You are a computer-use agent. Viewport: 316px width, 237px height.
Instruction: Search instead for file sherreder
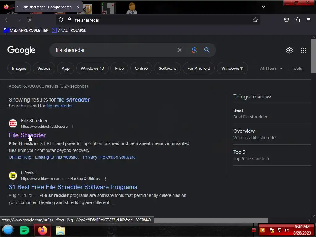60,106
